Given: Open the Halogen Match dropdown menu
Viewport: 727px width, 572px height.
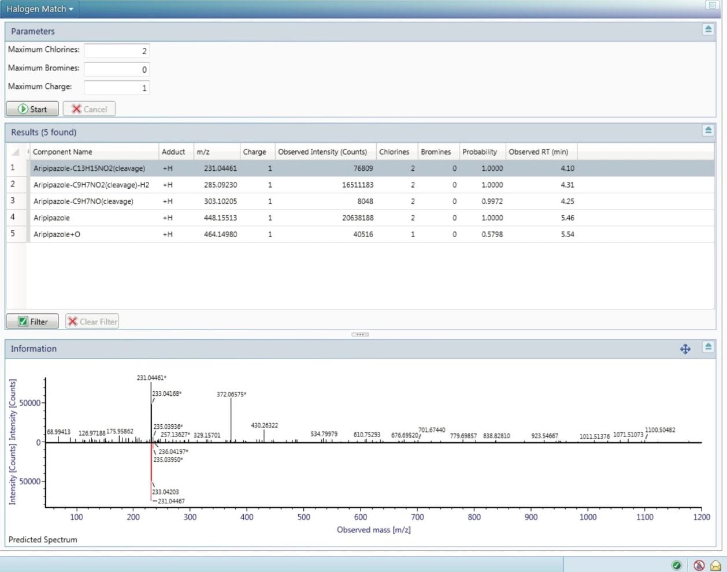Looking at the screenshot, I should (x=39, y=9).
